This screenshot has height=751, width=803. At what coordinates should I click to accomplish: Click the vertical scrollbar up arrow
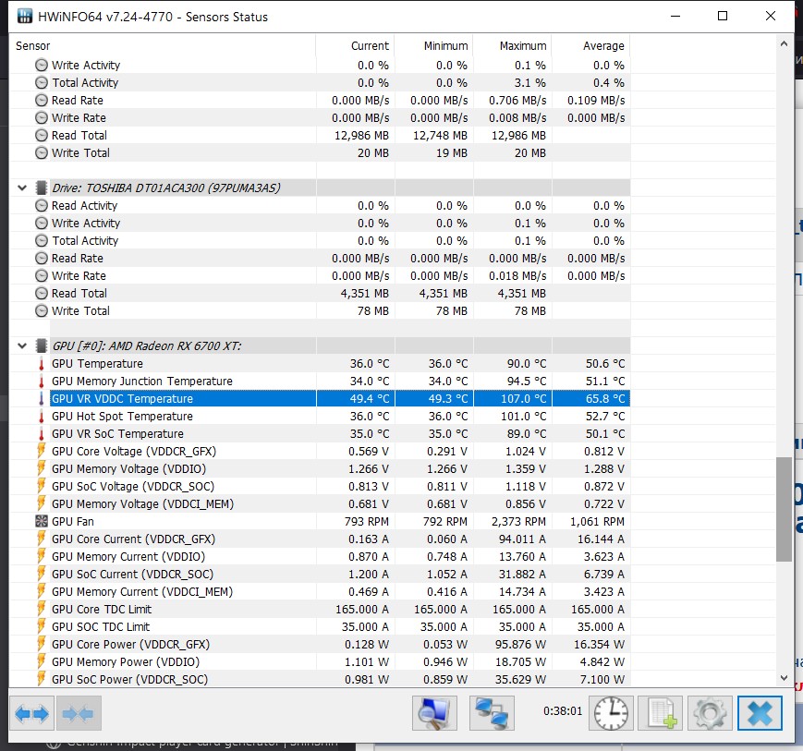click(x=784, y=44)
